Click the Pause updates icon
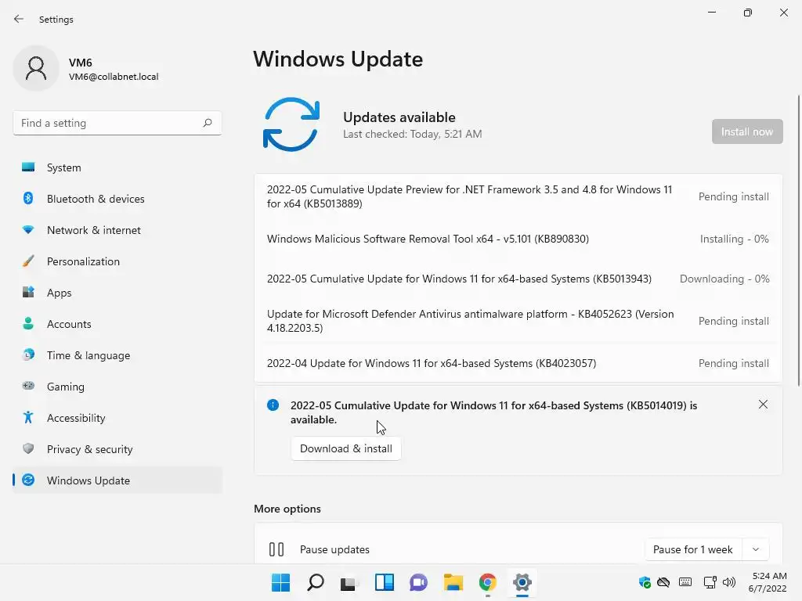The height and width of the screenshot is (601, 802). pos(276,550)
